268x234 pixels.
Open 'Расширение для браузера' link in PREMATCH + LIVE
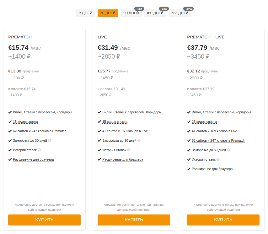click(212, 169)
